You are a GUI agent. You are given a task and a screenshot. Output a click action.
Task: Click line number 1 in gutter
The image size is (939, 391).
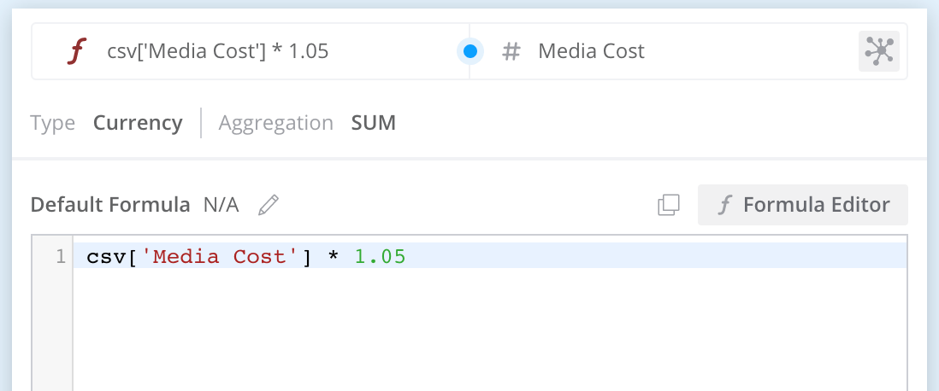[x=60, y=256]
